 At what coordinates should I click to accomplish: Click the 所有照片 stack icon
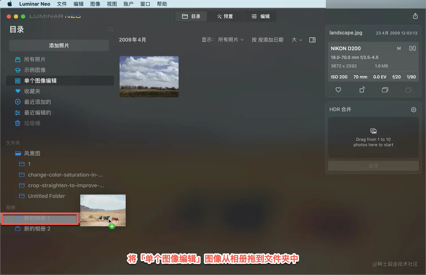17,59
